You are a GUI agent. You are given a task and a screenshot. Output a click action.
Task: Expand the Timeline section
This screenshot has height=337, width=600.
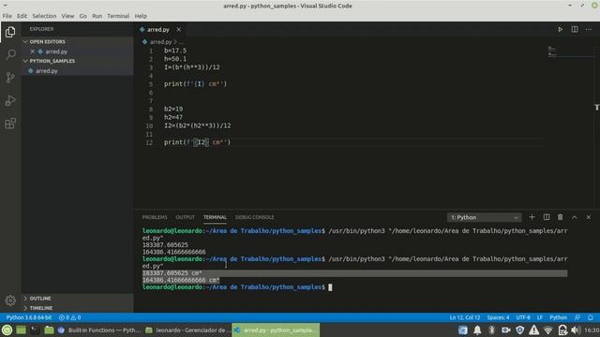(x=77, y=308)
